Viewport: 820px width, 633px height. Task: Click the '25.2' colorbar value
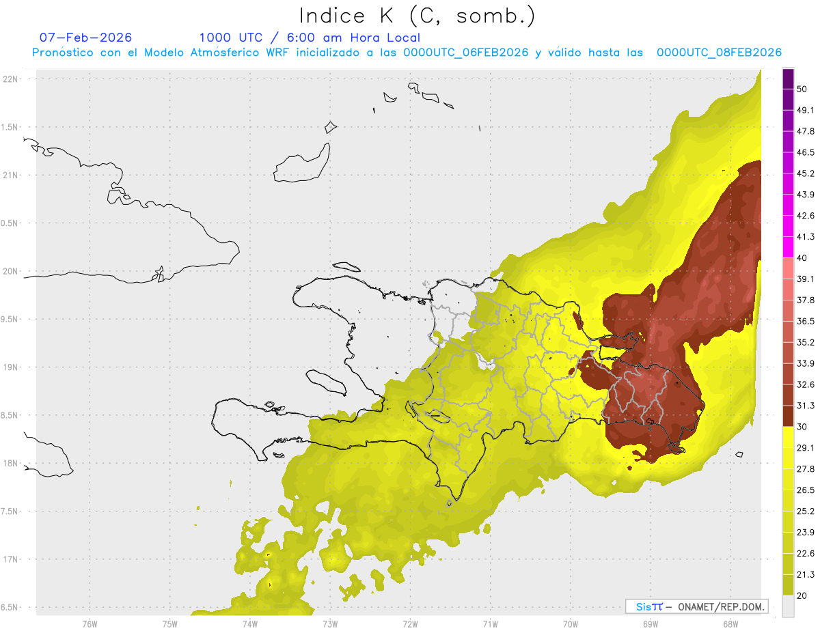pos(806,511)
